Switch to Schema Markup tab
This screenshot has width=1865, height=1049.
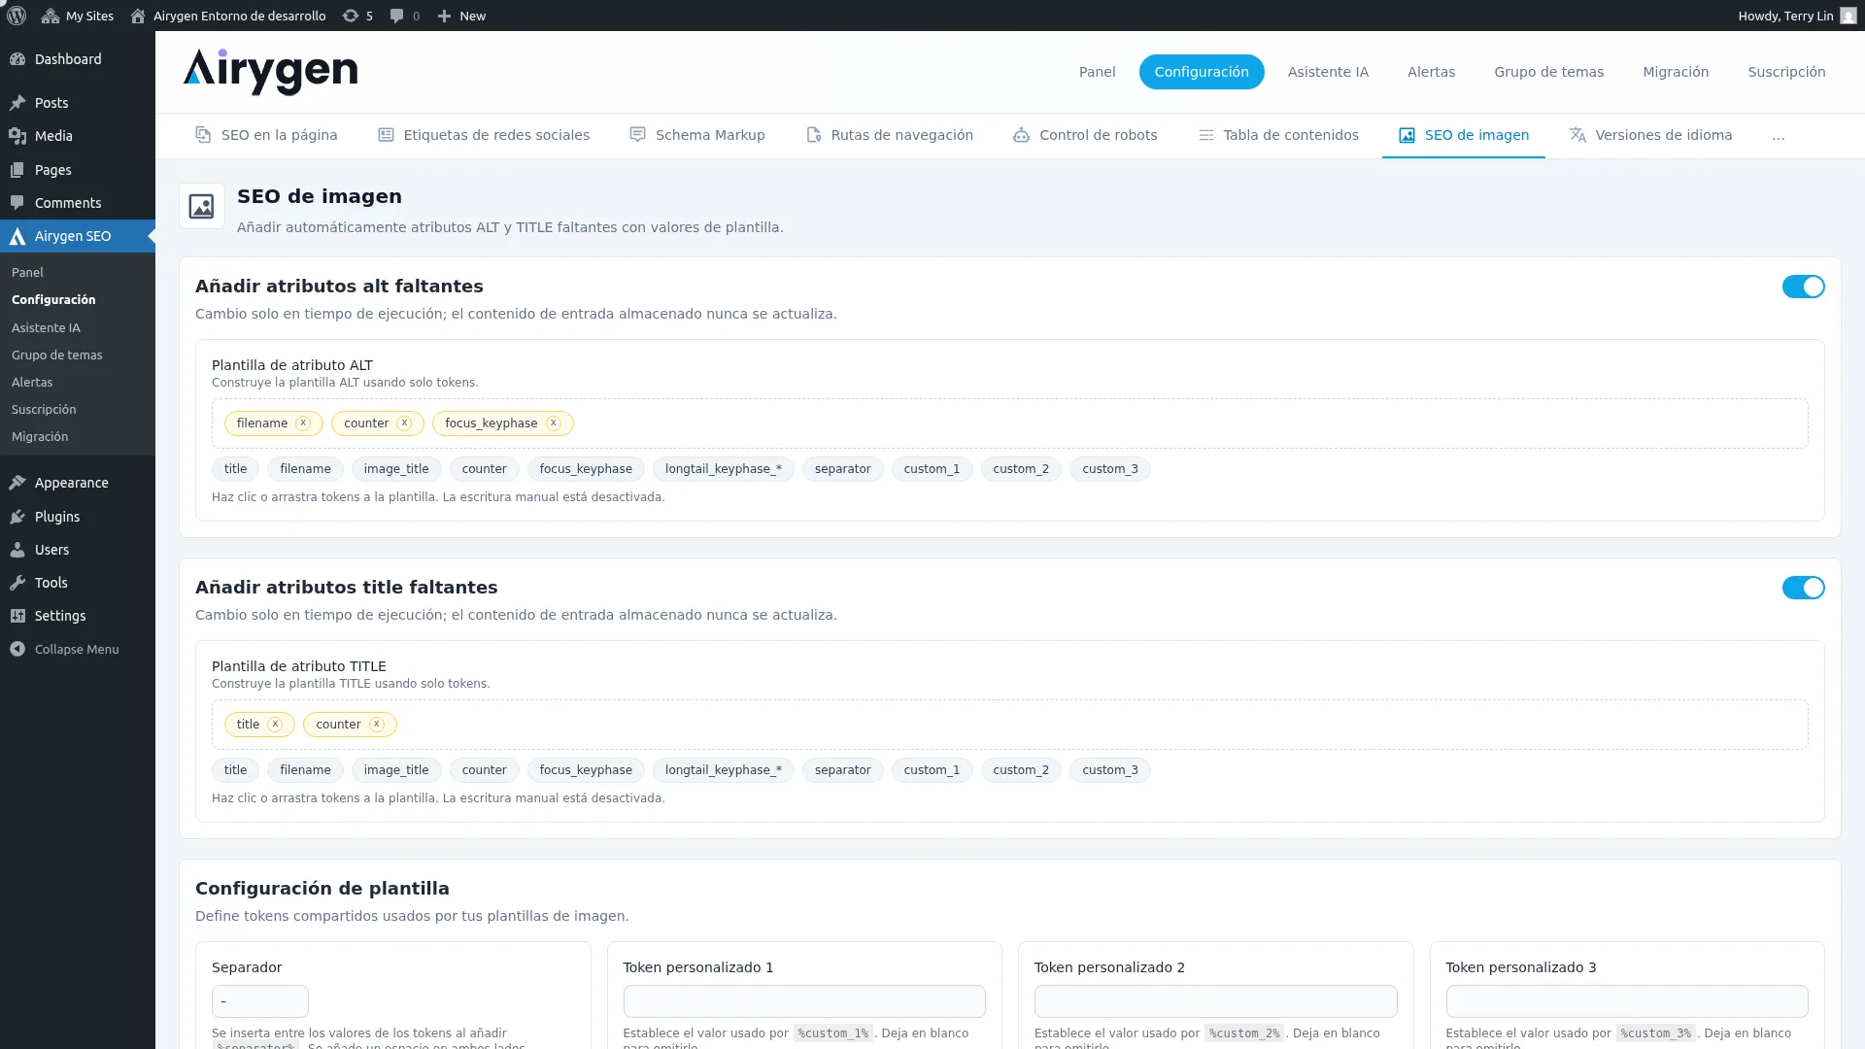[697, 135]
